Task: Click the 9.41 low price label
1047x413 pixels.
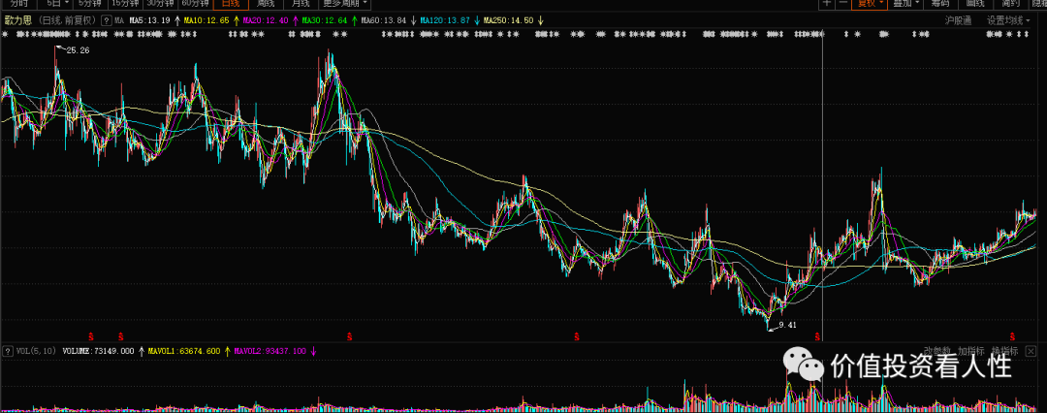Action: [788, 326]
